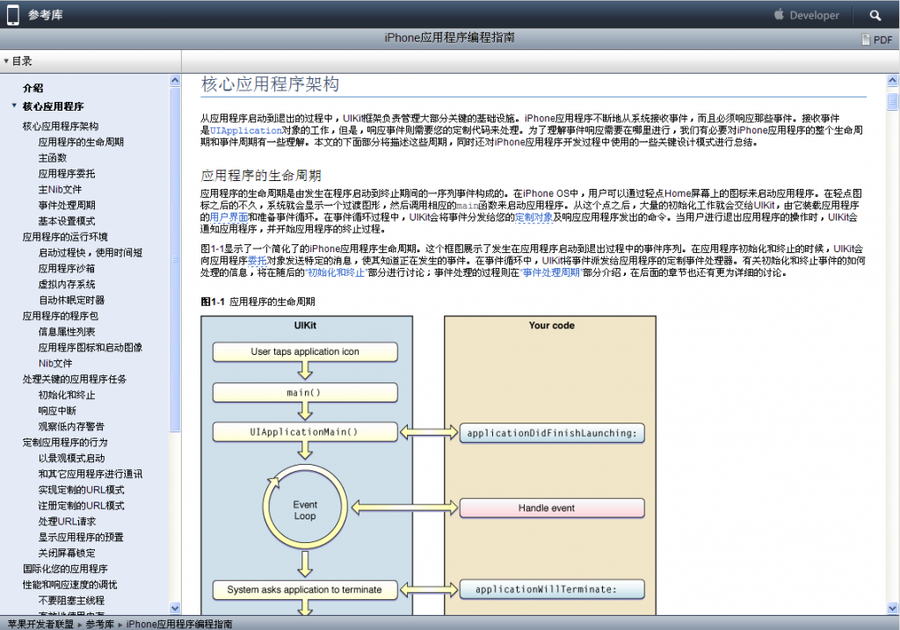Select 初始化和终止 in the sidebar
This screenshot has height=630, width=900.
pyautogui.click(x=67, y=395)
